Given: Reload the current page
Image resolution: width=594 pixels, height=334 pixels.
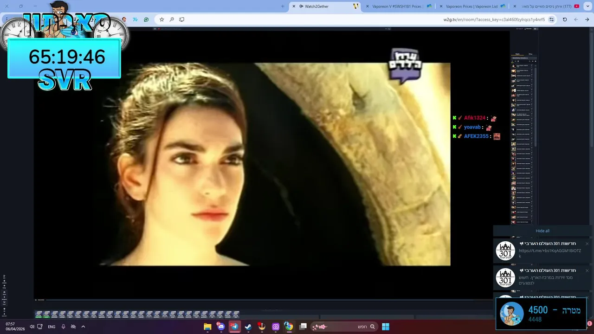Looking at the screenshot, I should point(565,19).
